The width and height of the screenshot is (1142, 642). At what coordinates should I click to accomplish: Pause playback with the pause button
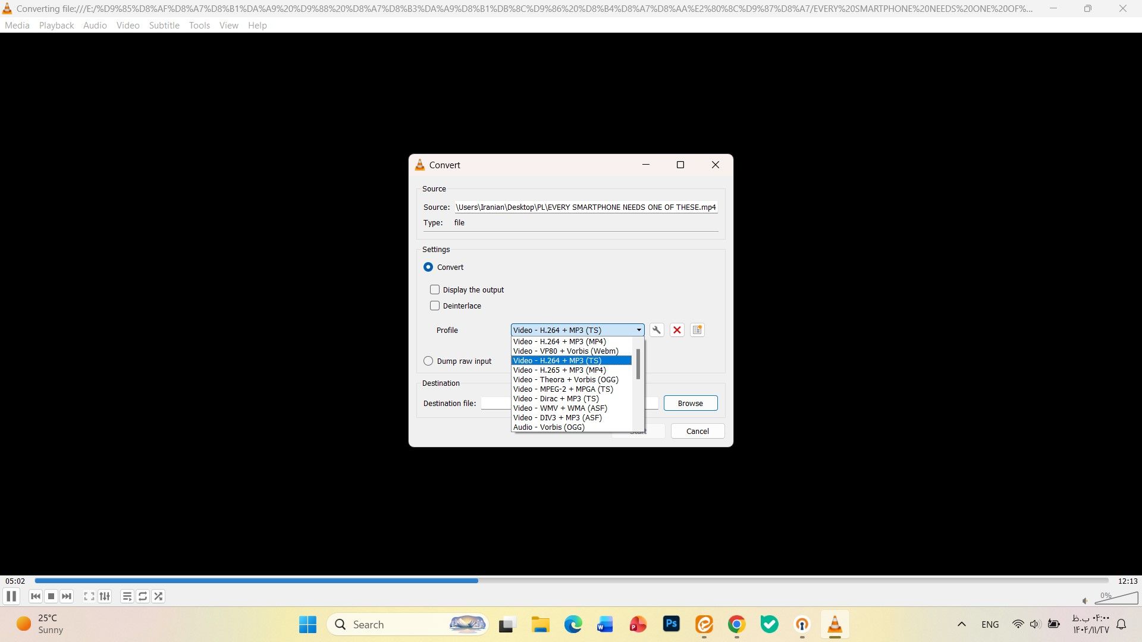[11, 596]
